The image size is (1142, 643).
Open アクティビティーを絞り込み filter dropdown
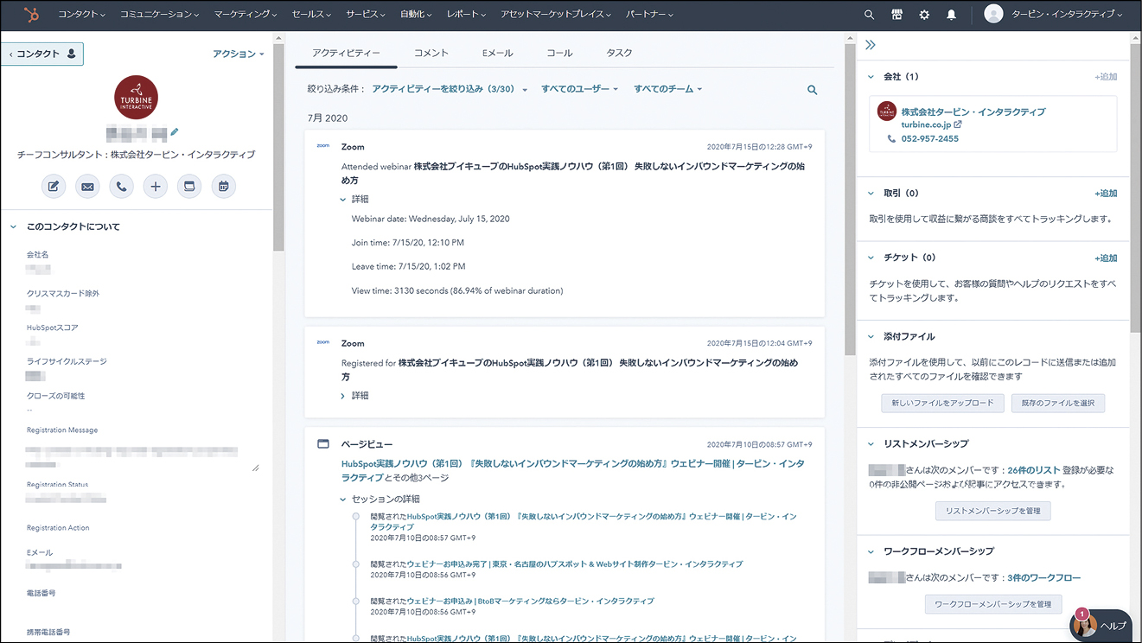(x=449, y=89)
